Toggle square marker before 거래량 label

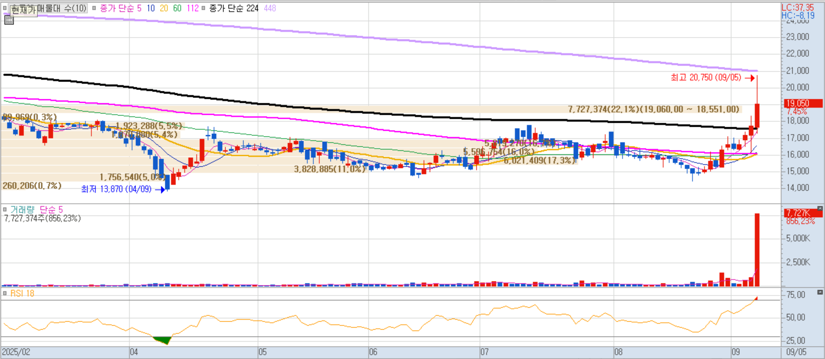point(5,209)
